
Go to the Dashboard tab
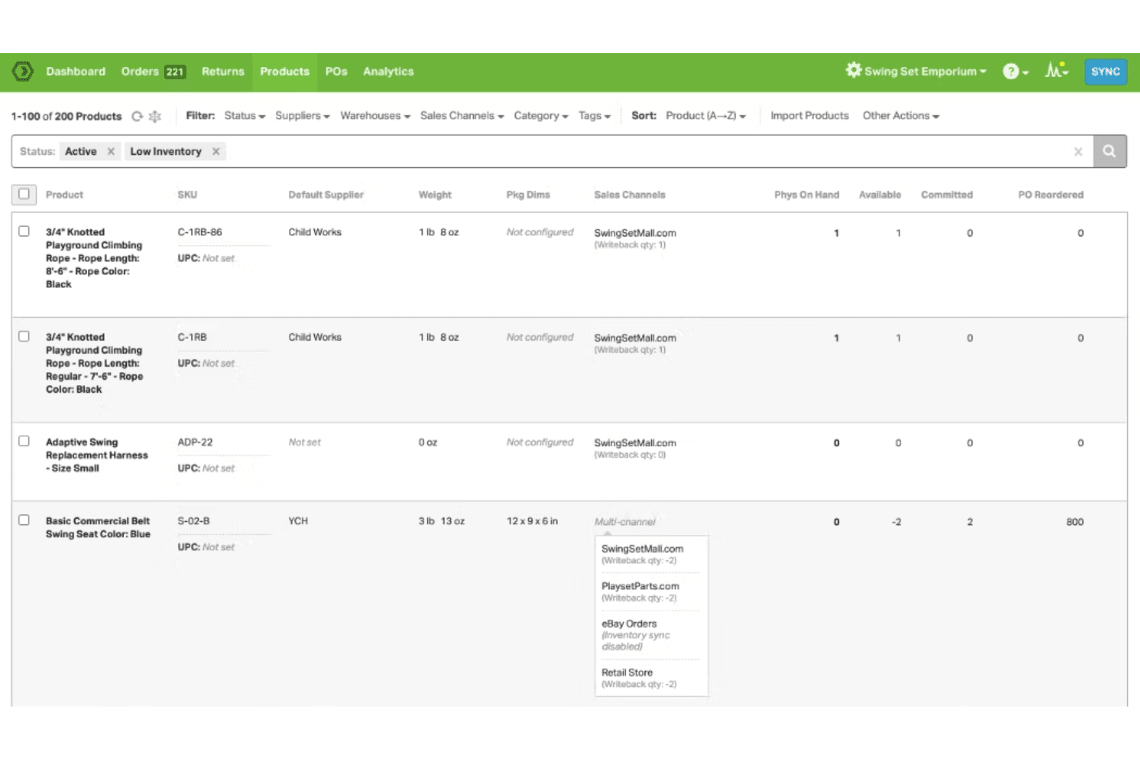75,72
